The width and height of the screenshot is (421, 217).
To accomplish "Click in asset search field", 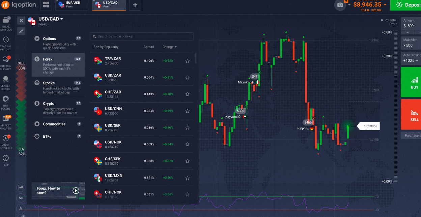I will pos(142,36).
